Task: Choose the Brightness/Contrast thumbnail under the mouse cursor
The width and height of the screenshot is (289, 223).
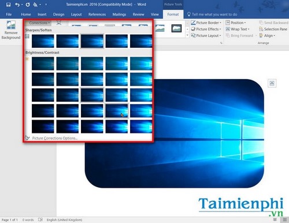Action: tap(117, 111)
